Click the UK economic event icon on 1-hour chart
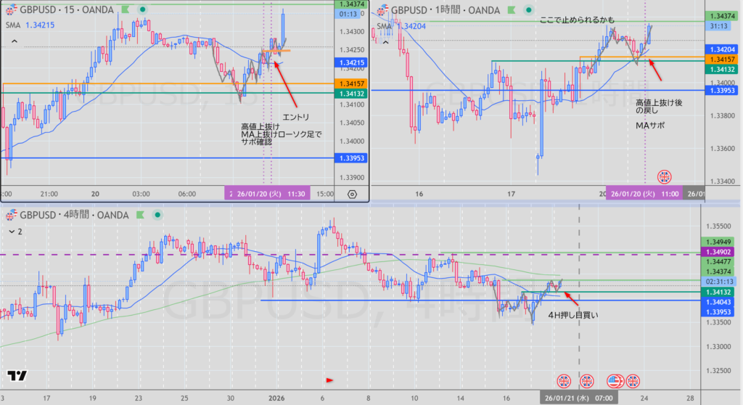The image size is (743, 405). [664, 176]
